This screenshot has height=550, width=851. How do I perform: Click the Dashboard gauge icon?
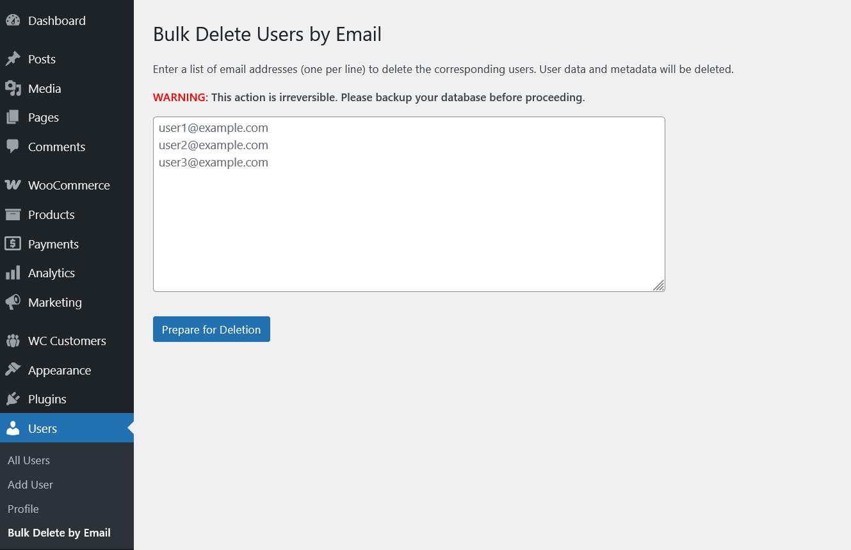point(13,20)
